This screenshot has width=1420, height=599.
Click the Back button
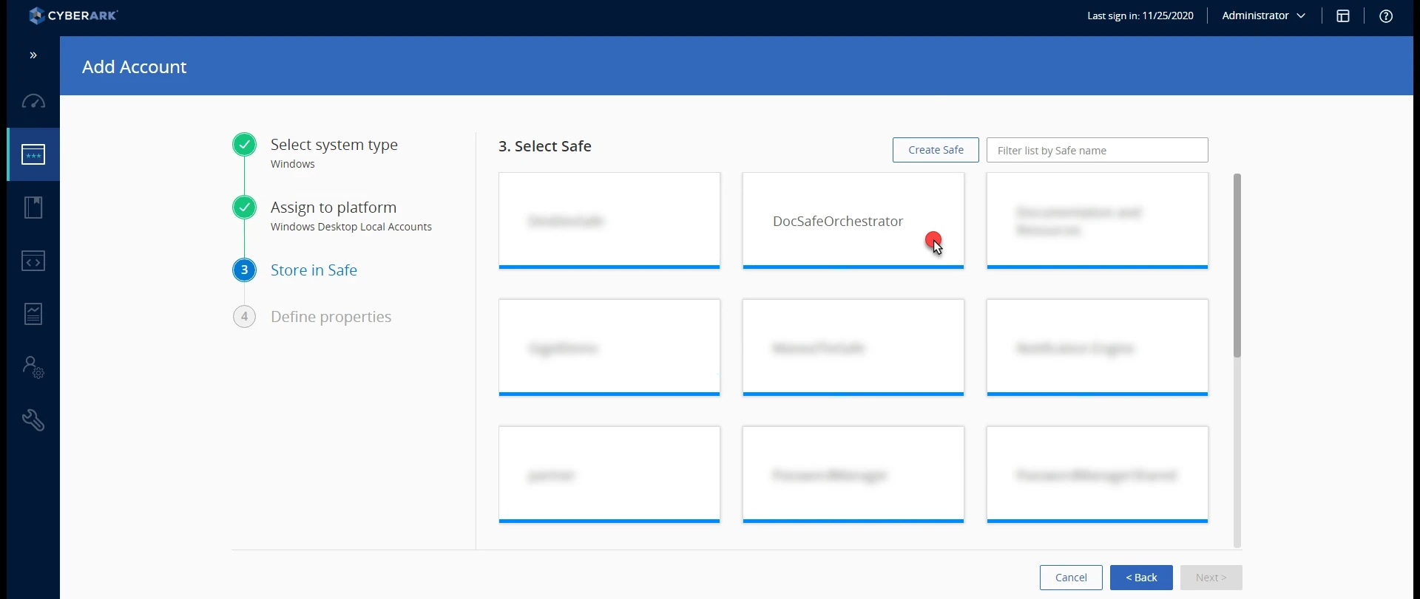pyautogui.click(x=1141, y=578)
